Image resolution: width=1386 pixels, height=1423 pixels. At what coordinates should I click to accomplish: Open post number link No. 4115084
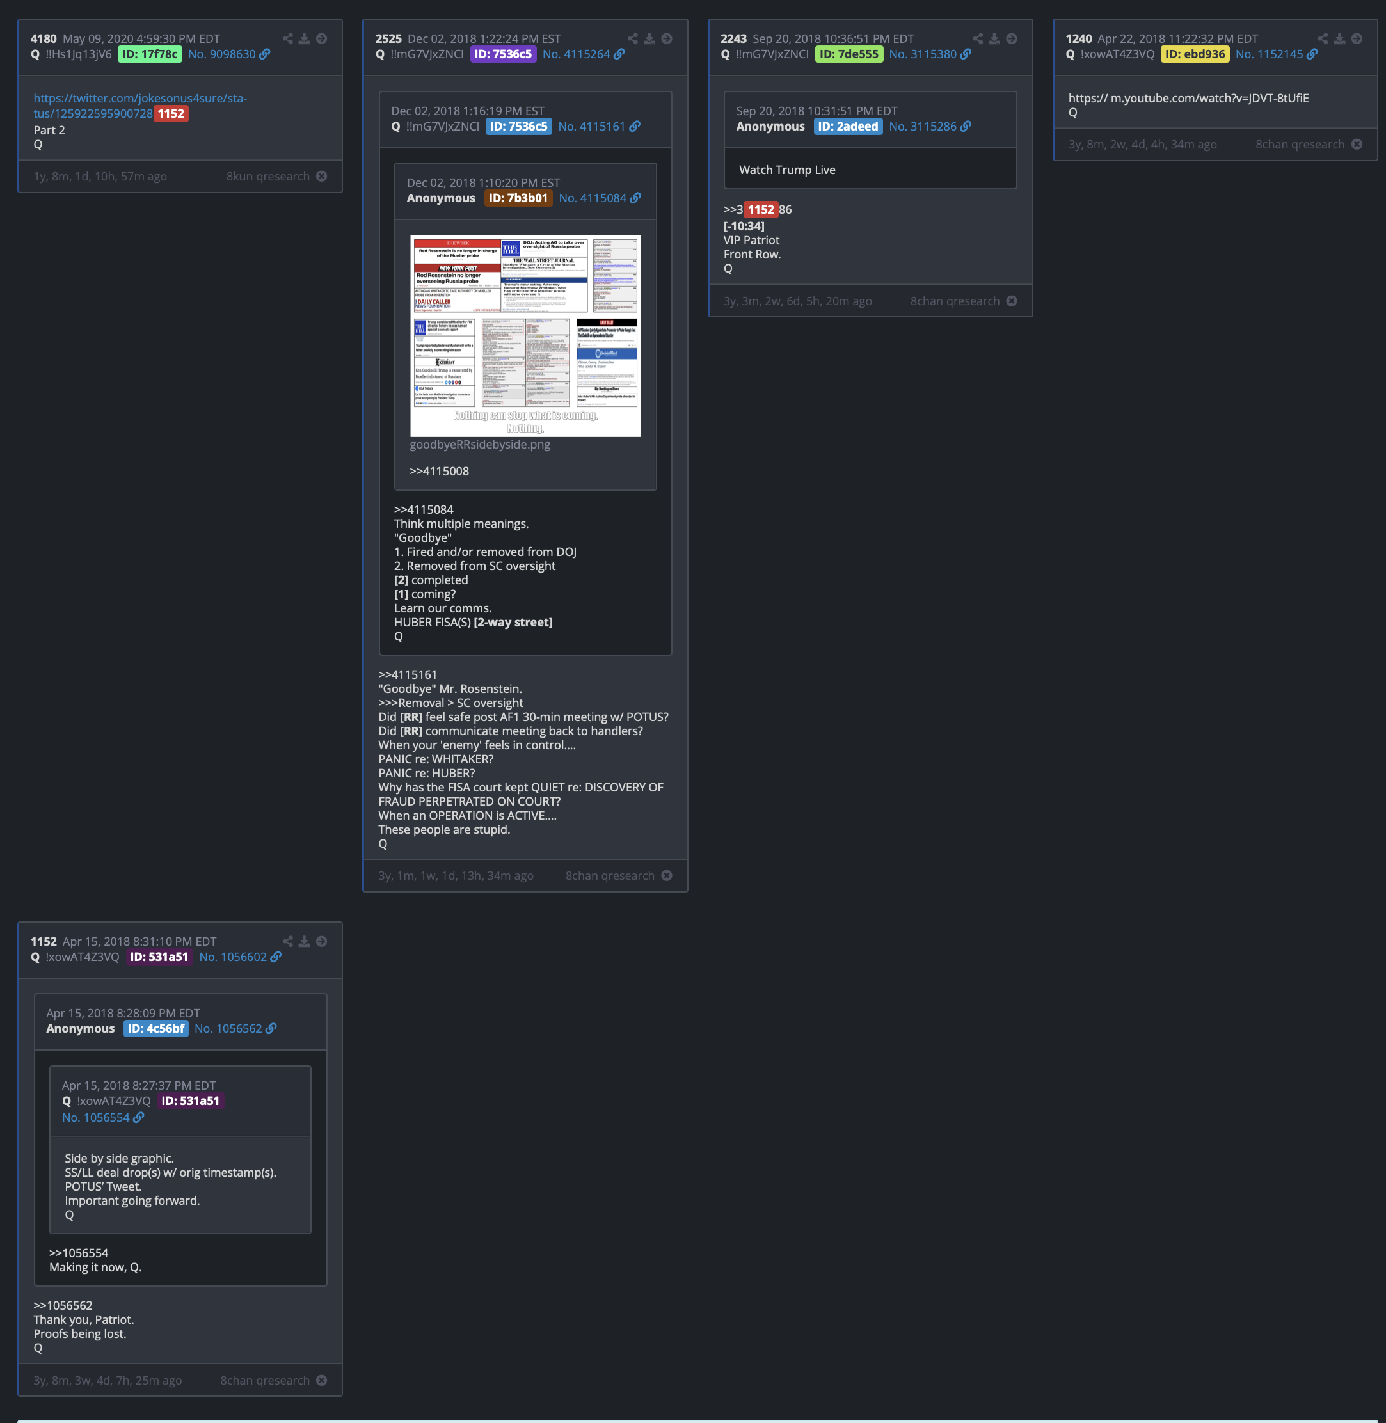(593, 198)
